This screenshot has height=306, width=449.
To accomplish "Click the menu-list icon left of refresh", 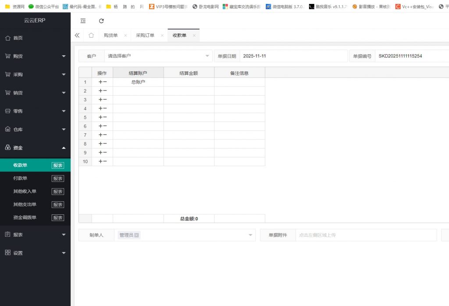I will click(x=83, y=20).
